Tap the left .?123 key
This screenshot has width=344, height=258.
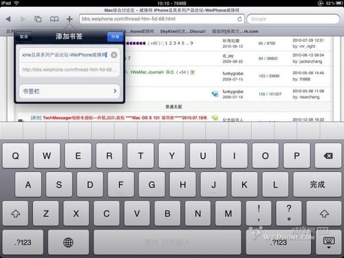click(x=23, y=242)
